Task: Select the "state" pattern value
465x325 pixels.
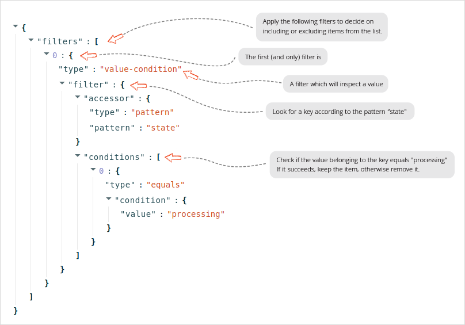Action: pos(163,128)
